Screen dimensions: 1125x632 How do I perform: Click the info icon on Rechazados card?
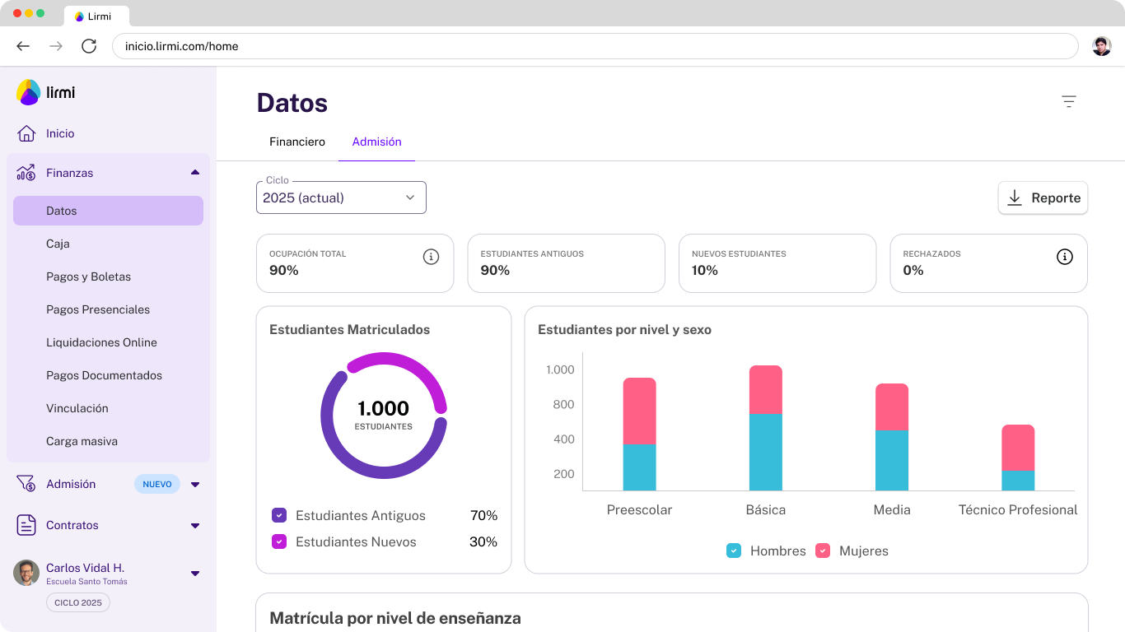coord(1065,257)
